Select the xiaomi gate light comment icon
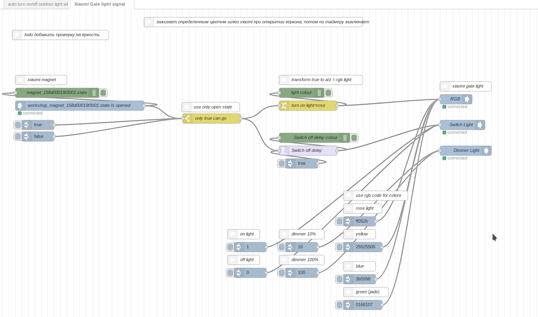 [445, 86]
